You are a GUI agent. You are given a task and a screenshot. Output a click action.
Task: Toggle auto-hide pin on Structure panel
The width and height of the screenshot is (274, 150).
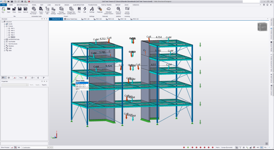click(44, 19)
